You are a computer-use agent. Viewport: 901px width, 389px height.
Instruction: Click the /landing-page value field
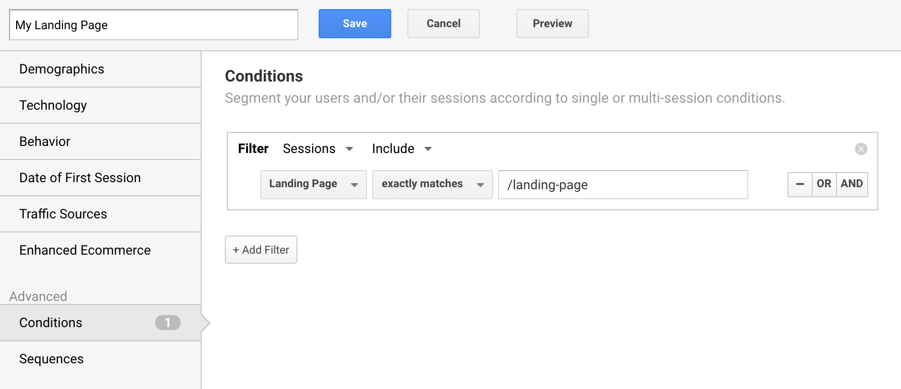click(623, 185)
